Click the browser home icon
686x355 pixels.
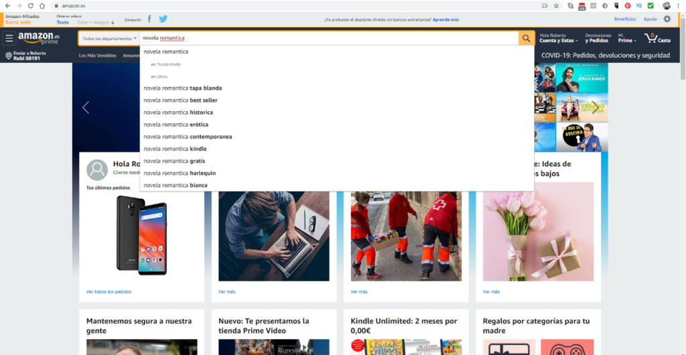tap(42, 5)
